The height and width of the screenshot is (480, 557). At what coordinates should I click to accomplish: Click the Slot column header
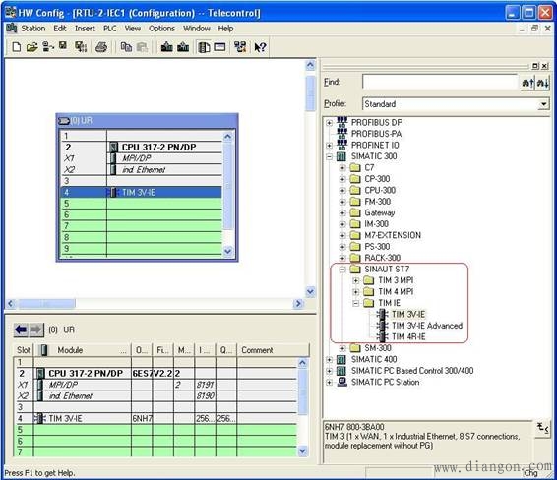[x=24, y=350]
